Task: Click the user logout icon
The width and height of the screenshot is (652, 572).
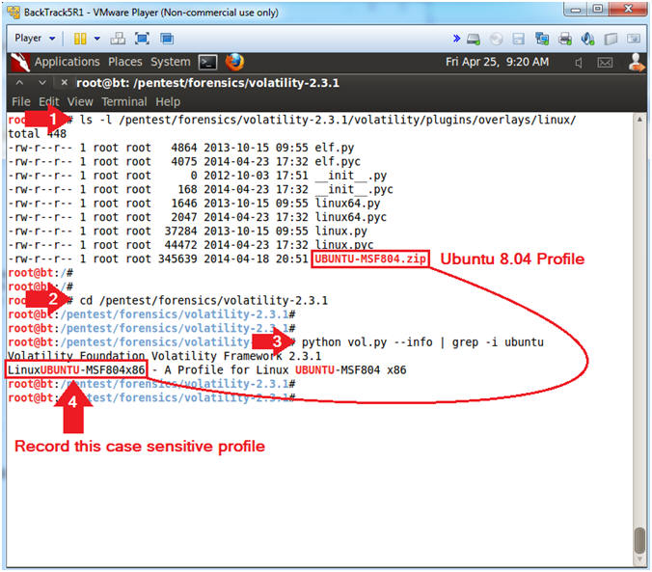Action: click(x=636, y=63)
